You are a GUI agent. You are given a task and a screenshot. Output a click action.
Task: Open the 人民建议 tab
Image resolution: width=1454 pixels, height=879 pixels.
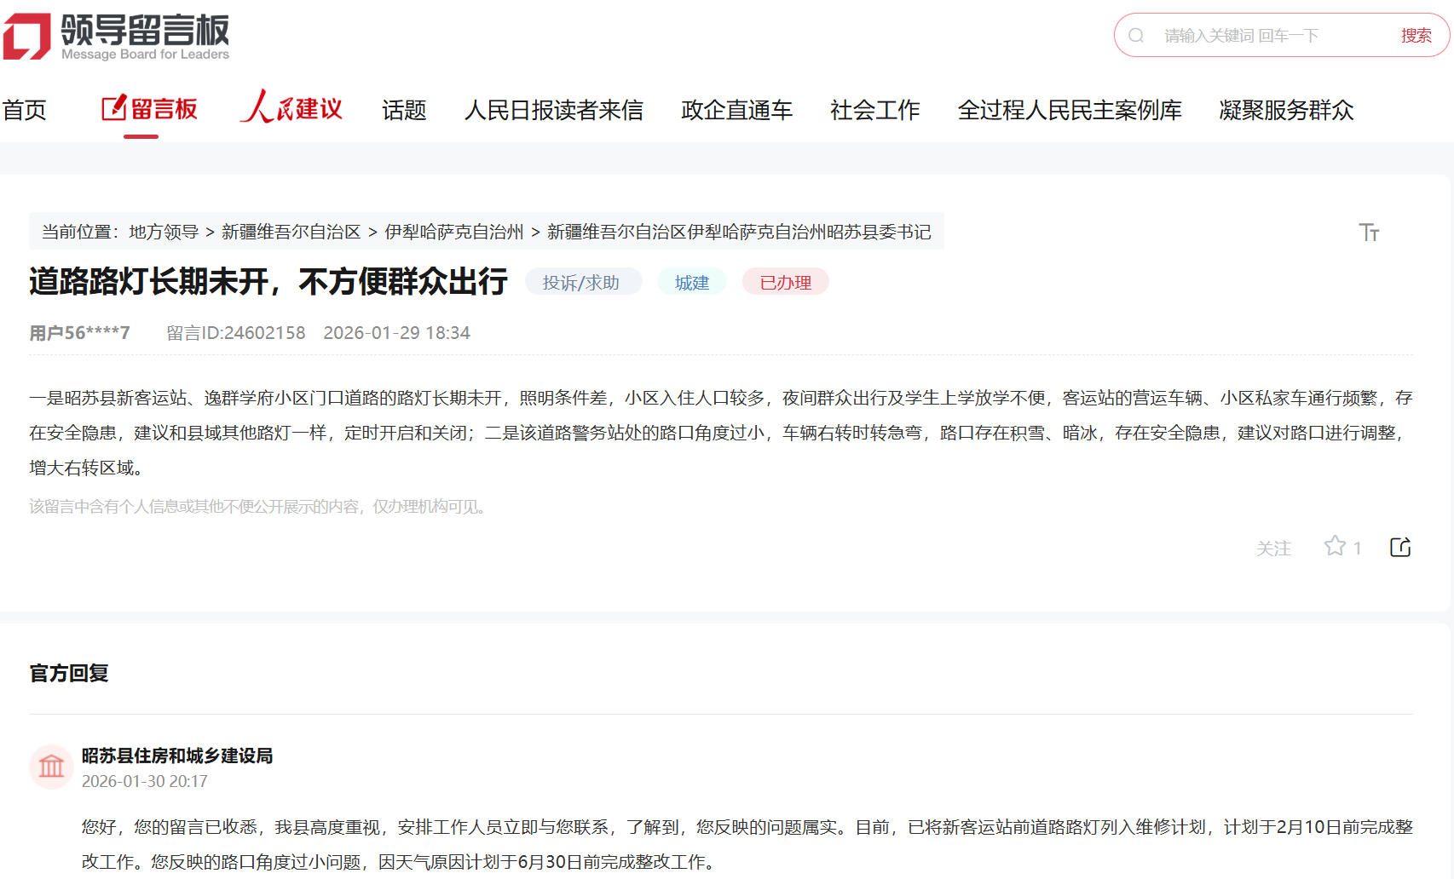[x=291, y=110]
